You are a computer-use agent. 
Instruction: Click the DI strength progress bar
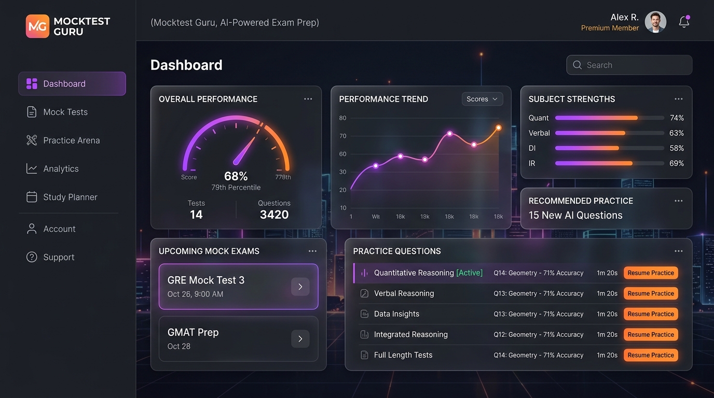(610, 148)
